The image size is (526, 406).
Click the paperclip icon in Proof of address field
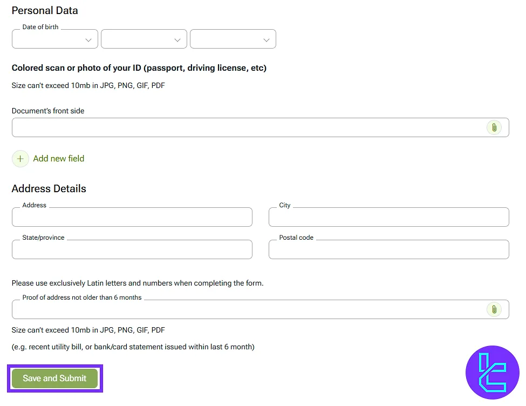(494, 309)
